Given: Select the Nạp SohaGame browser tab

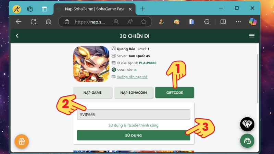Looking at the screenshot, I should 95,9.
